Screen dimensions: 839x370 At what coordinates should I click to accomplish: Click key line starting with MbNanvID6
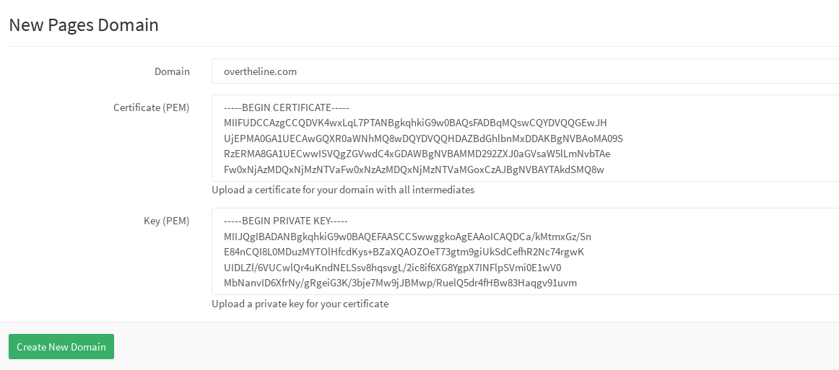[400, 283]
